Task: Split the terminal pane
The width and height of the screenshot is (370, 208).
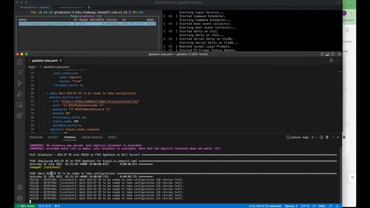Action: click(321, 138)
